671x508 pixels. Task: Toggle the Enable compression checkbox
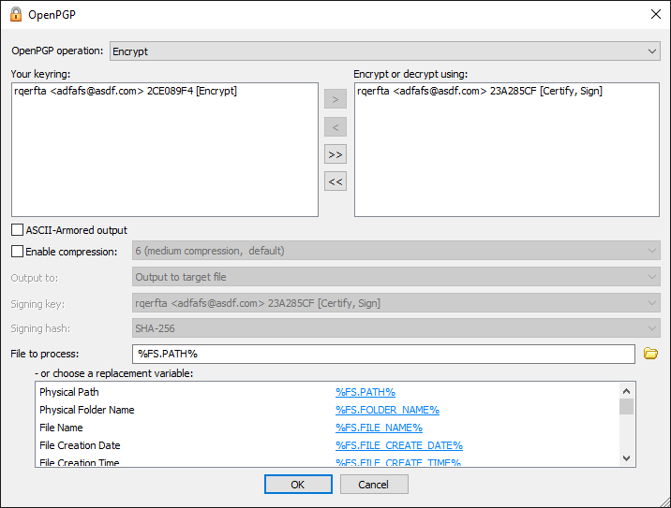tap(18, 251)
